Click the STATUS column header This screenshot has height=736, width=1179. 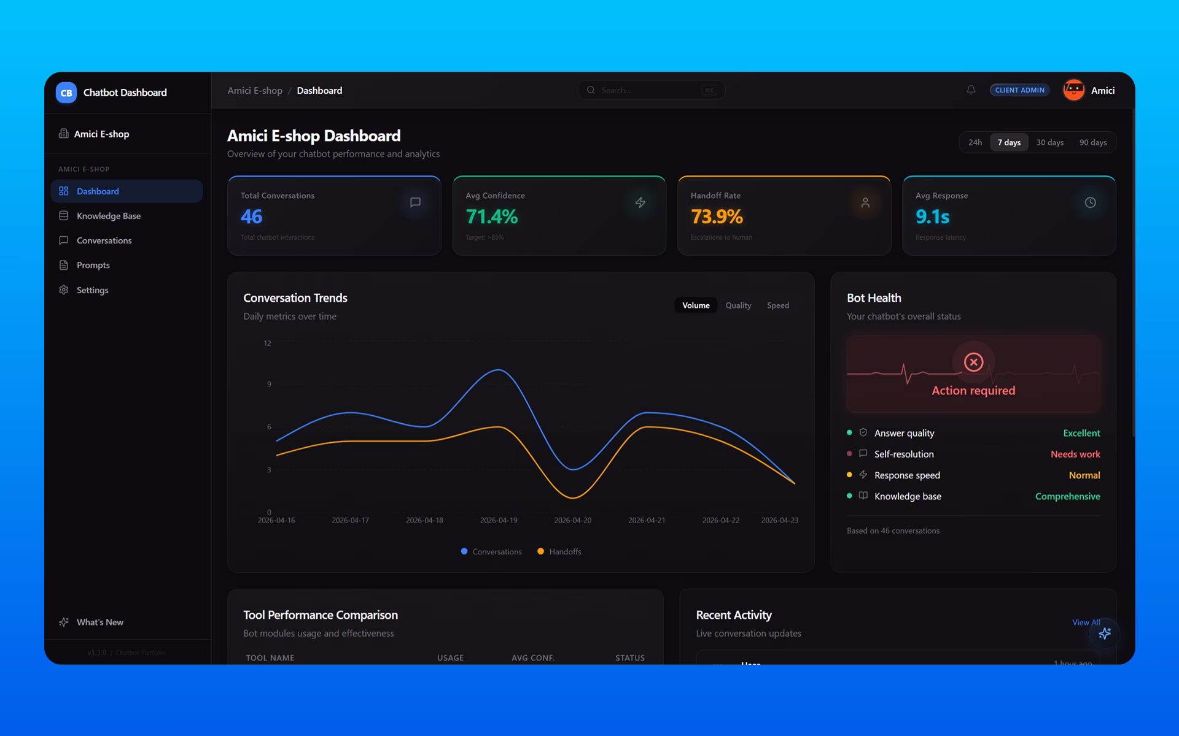coord(630,657)
